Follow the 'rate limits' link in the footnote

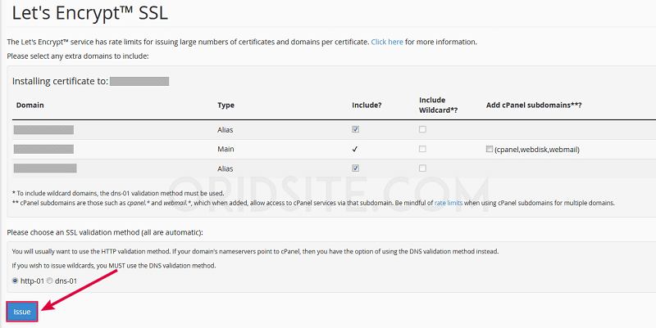449,203
